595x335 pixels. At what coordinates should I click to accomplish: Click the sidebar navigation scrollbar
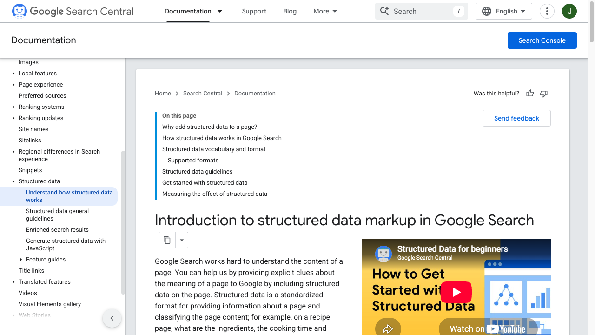point(123,222)
